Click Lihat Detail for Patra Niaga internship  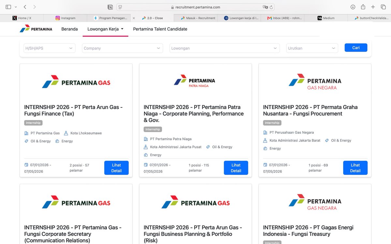pyautogui.click(x=236, y=168)
